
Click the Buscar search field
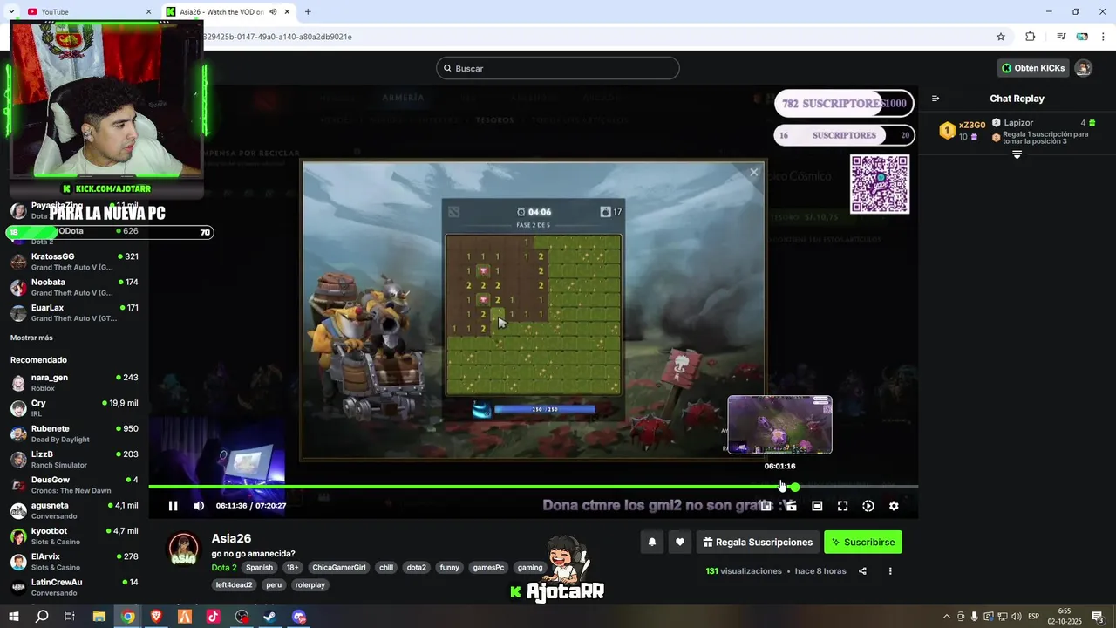click(x=558, y=68)
